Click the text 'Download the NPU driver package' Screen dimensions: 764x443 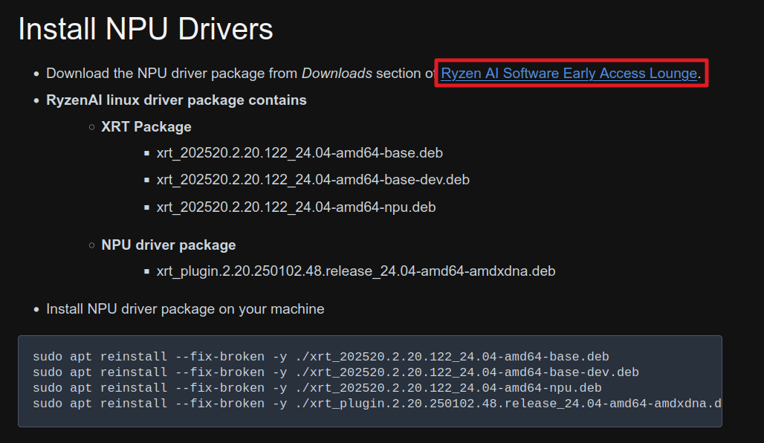(x=172, y=74)
